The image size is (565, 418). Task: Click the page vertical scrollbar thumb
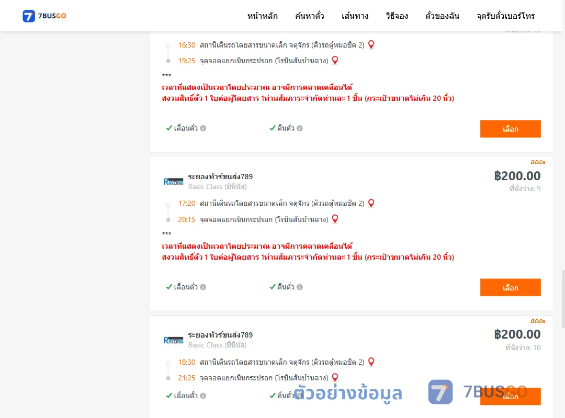563,299
